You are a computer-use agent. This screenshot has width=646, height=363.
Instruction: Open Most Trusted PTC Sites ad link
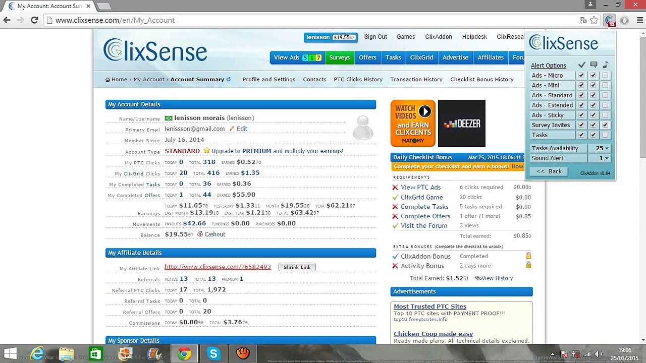(430, 307)
